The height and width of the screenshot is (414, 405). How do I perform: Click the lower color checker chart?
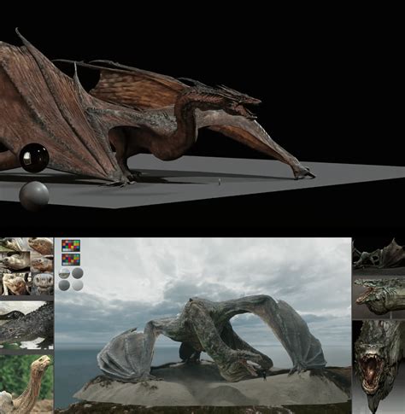click(x=71, y=259)
